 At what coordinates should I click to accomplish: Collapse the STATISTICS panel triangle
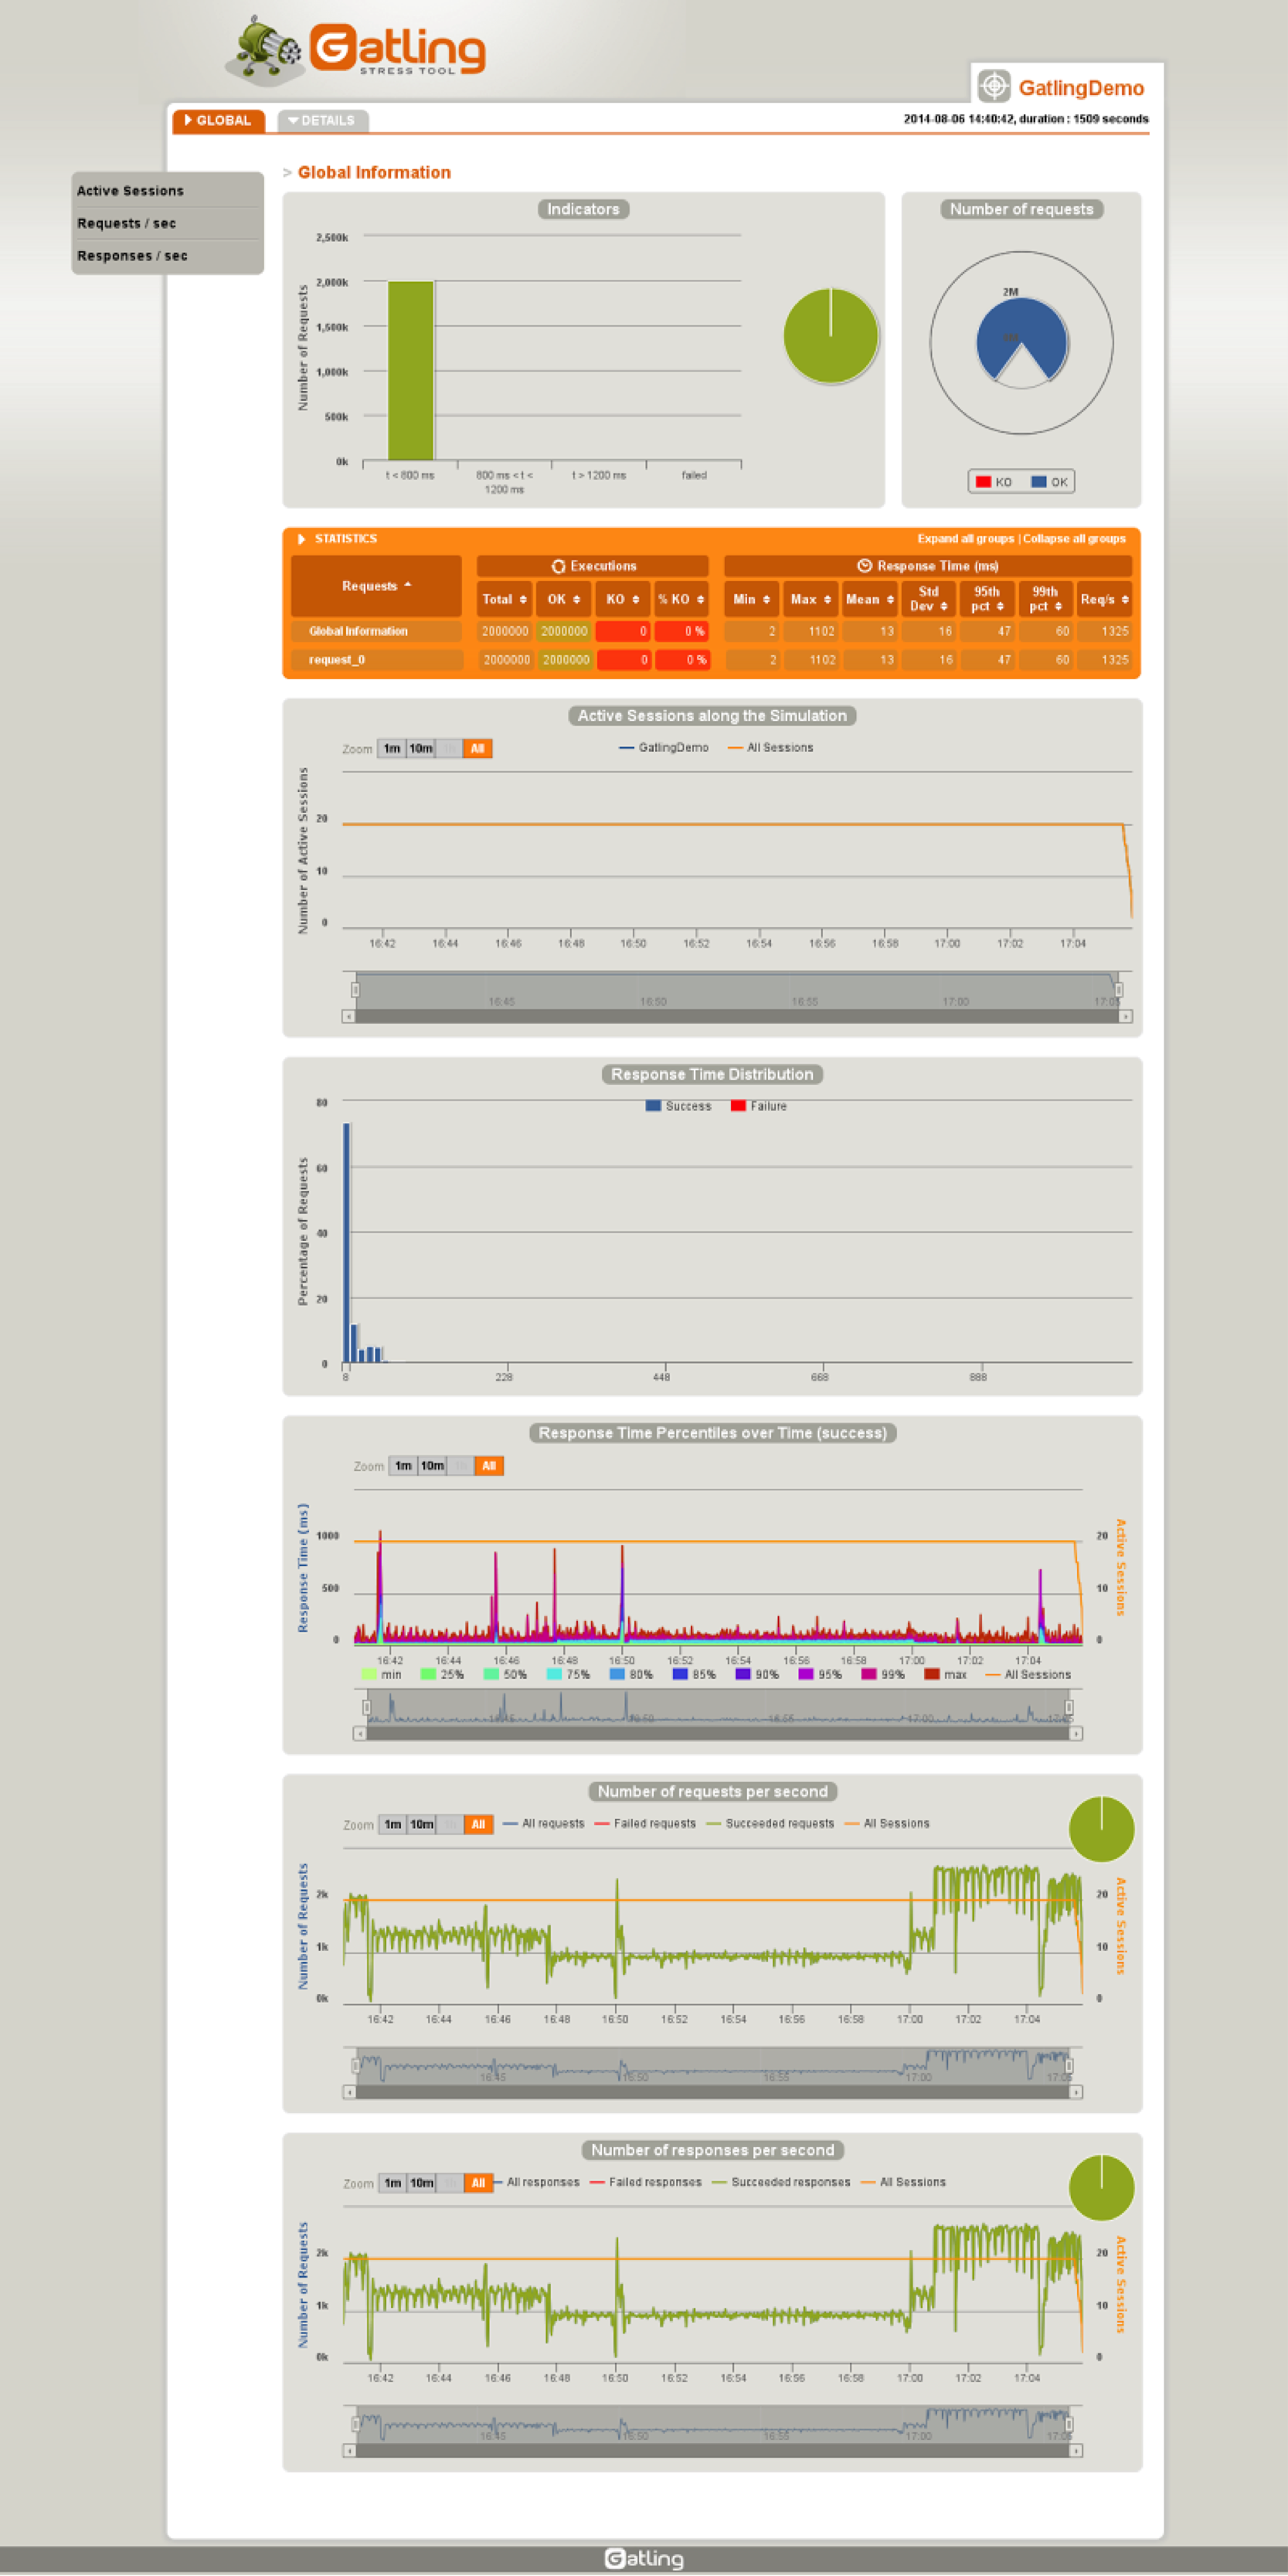coord(301,539)
